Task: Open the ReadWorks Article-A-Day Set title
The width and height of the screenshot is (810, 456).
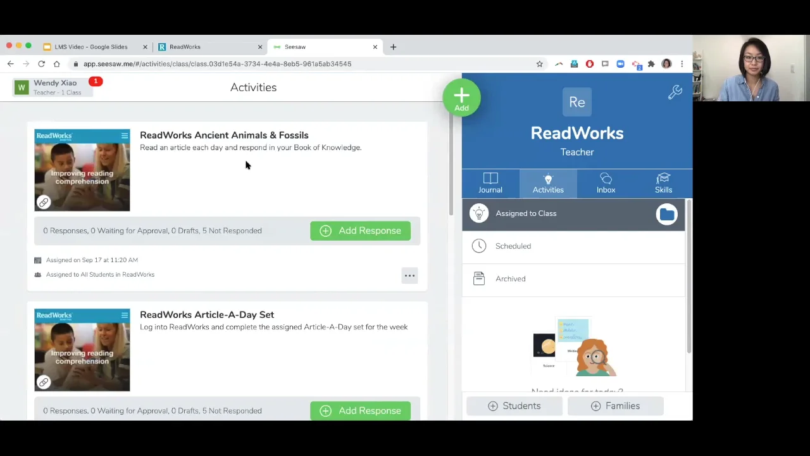Action: [207, 315]
